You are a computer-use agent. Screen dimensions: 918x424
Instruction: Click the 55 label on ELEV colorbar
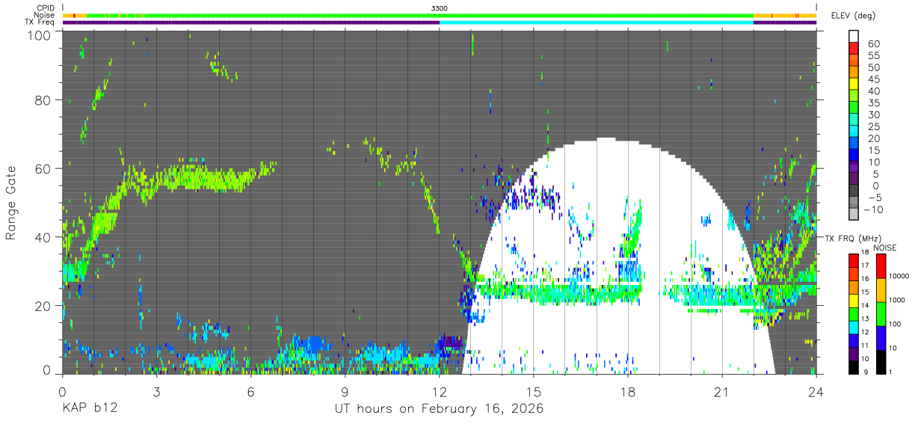click(x=873, y=56)
